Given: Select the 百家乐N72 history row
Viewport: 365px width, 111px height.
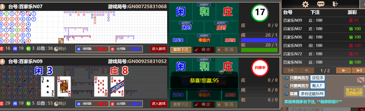Looking at the screenshot, I should coord(323,54).
